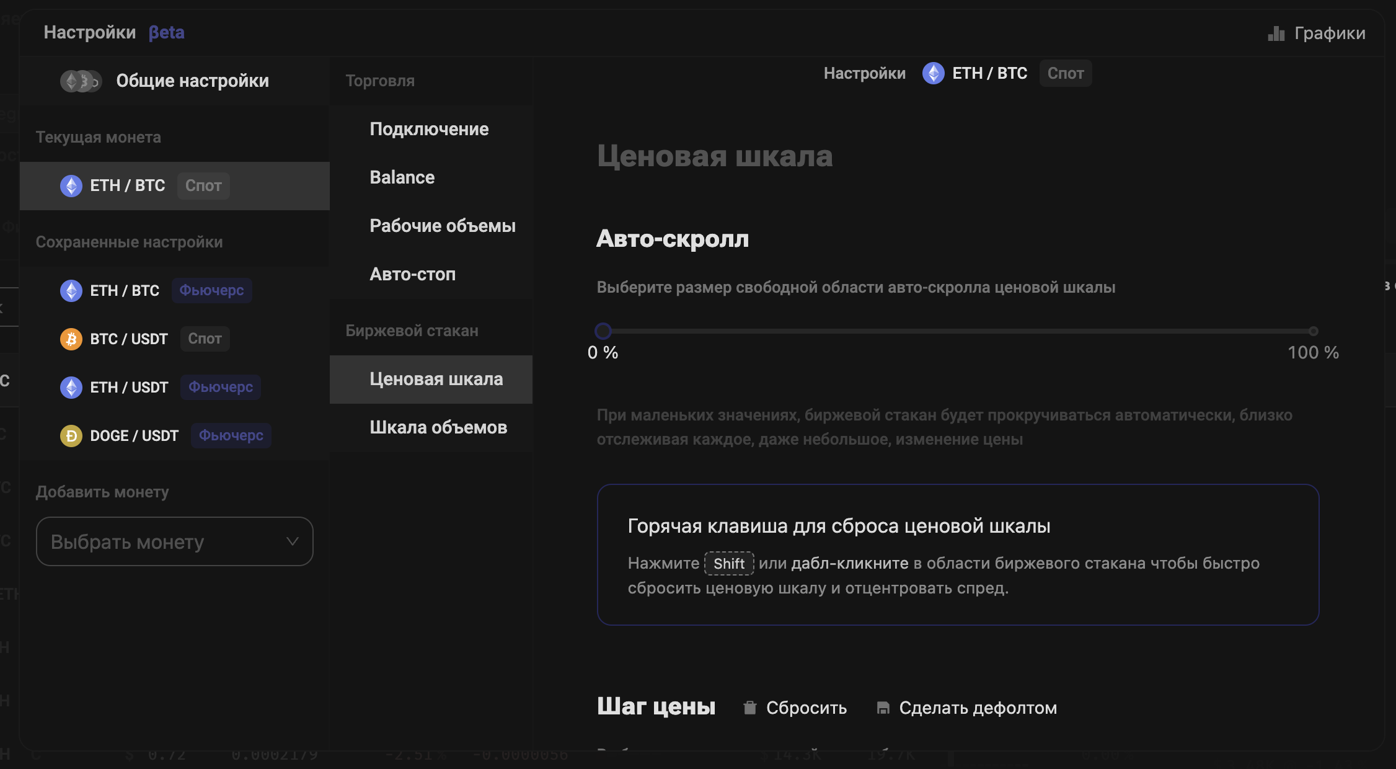The height and width of the screenshot is (769, 1396).
Task: Open the Подключение section
Action: point(431,129)
